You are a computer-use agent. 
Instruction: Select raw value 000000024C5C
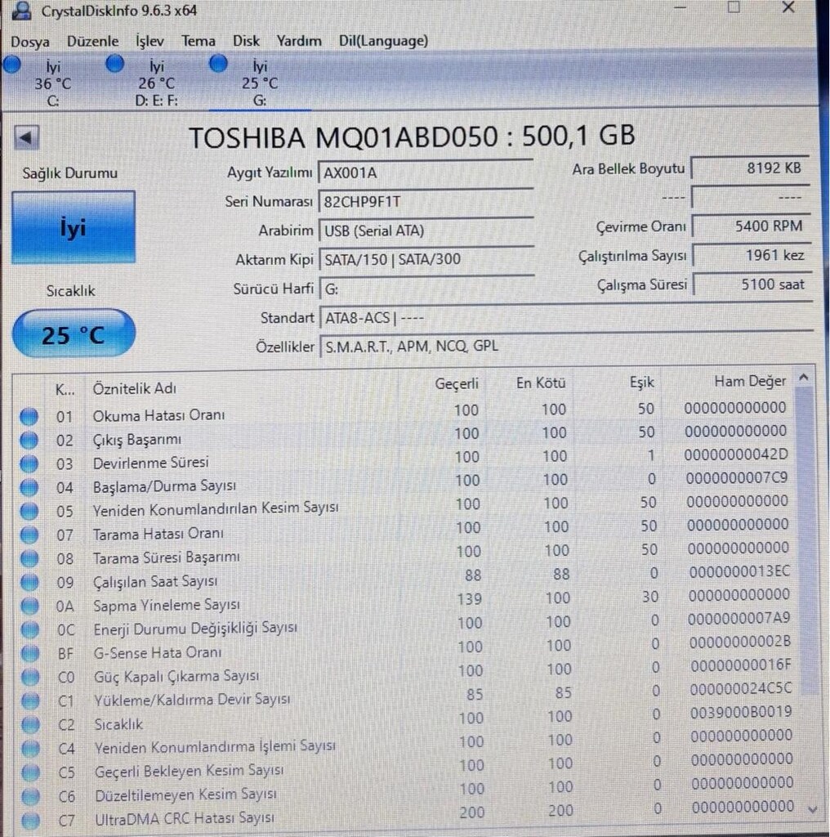pyautogui.click(x=741, y=689)
